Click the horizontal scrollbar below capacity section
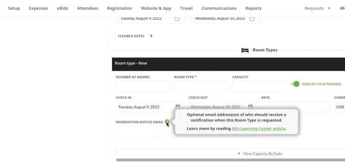 [x=231, y=160]
